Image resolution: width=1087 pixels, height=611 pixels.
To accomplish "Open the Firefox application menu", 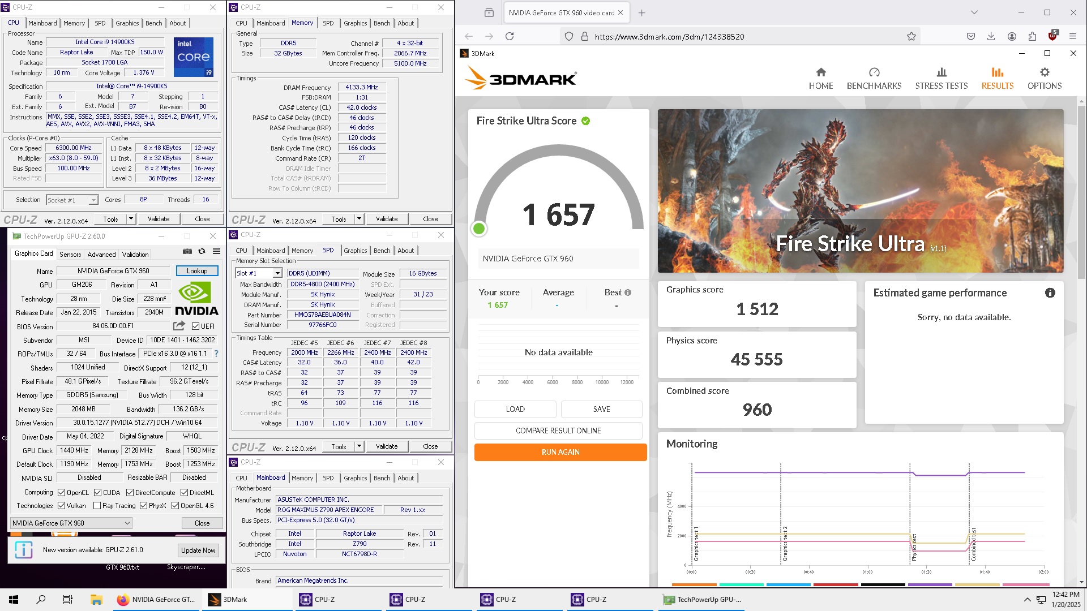I will [1073, 36].
